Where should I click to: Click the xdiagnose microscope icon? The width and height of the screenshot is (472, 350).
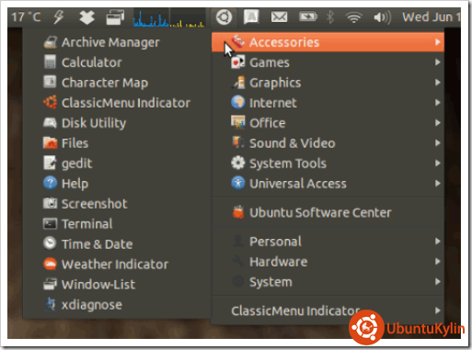click(x=50, y=304)
